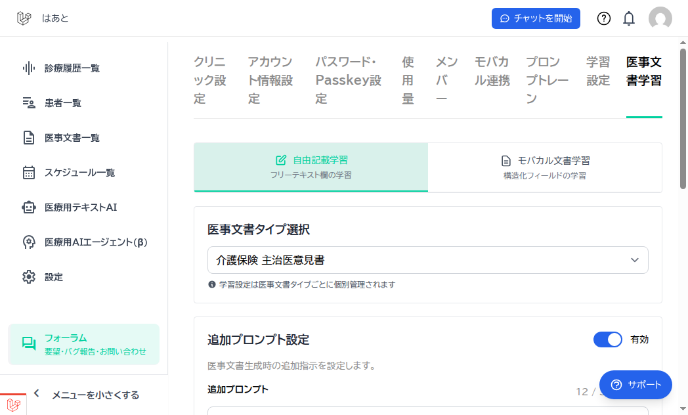688x415 pixels.
Task: Click the document icon for 医事文書一覧
Action: 28,138
